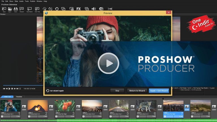Click Stop in the Preview dialog
The width and height of the screenshot is (217, 122).
click(x=117, y=91)
